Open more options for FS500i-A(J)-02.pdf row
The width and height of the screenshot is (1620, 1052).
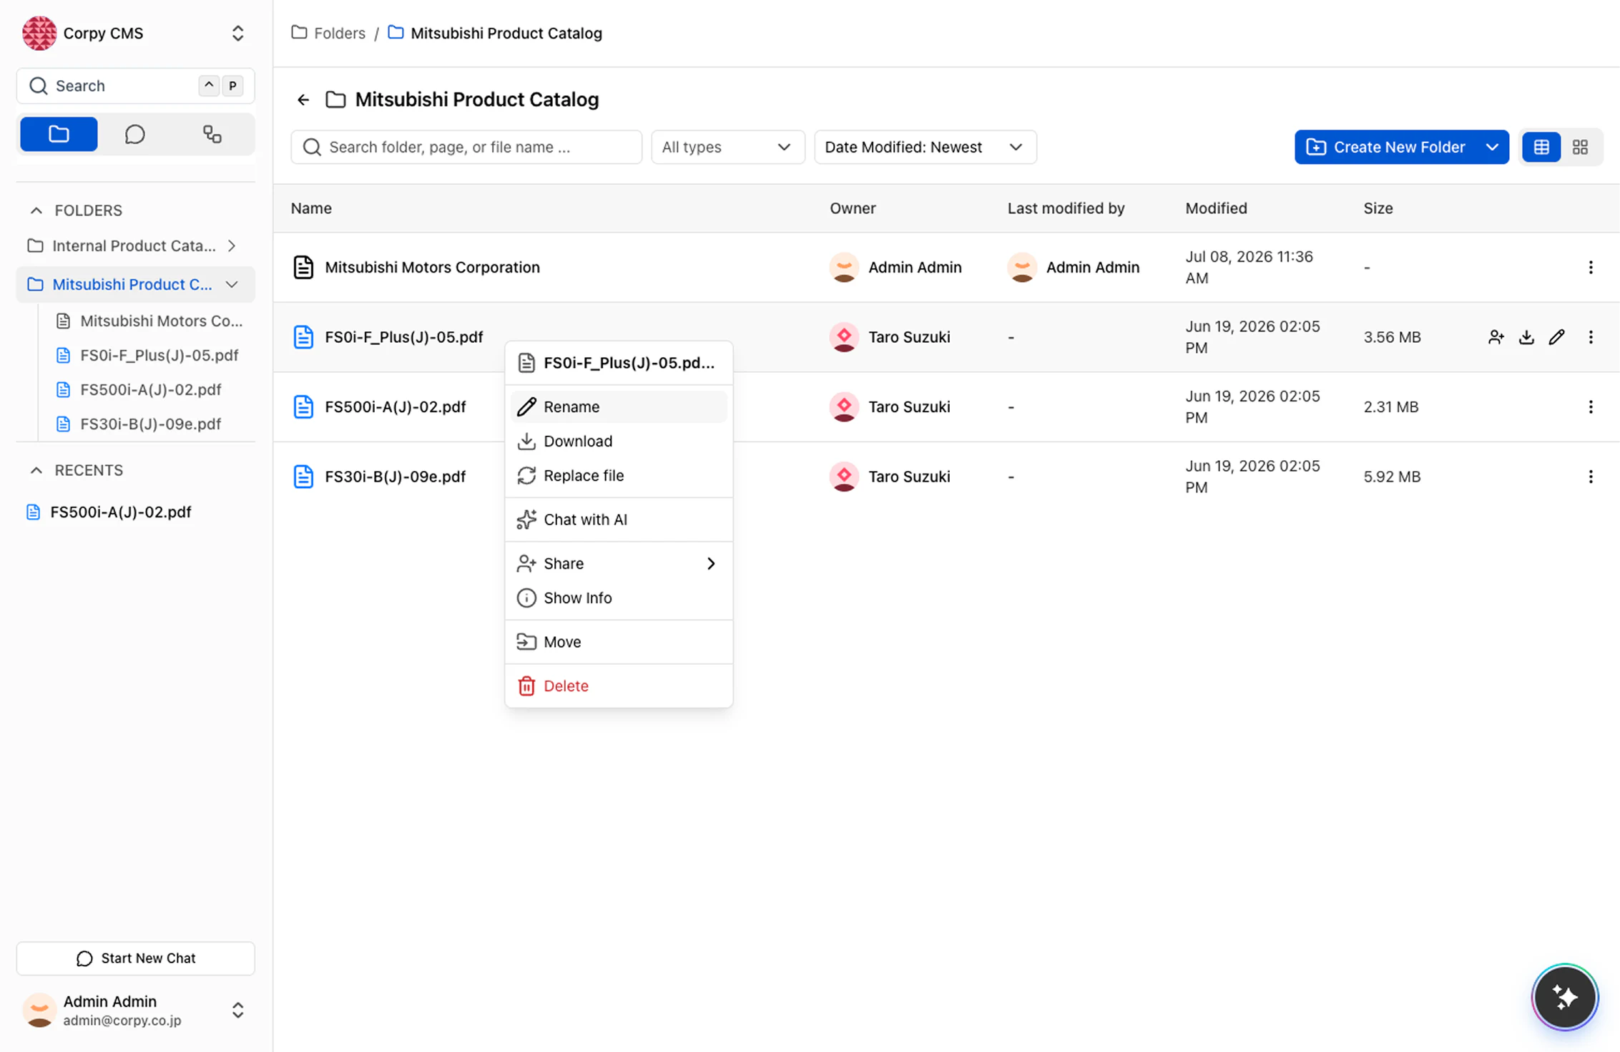point(1591,406)
